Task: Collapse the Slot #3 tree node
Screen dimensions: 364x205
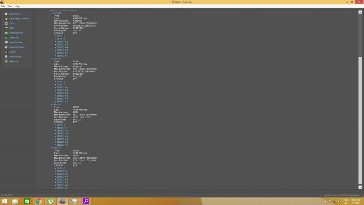Action: tap(52, 105)
